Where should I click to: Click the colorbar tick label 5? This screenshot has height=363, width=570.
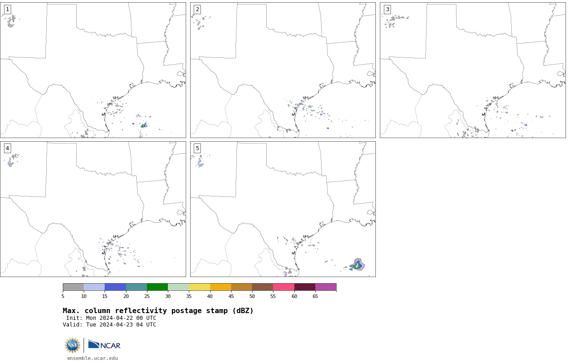click(63, 297)
